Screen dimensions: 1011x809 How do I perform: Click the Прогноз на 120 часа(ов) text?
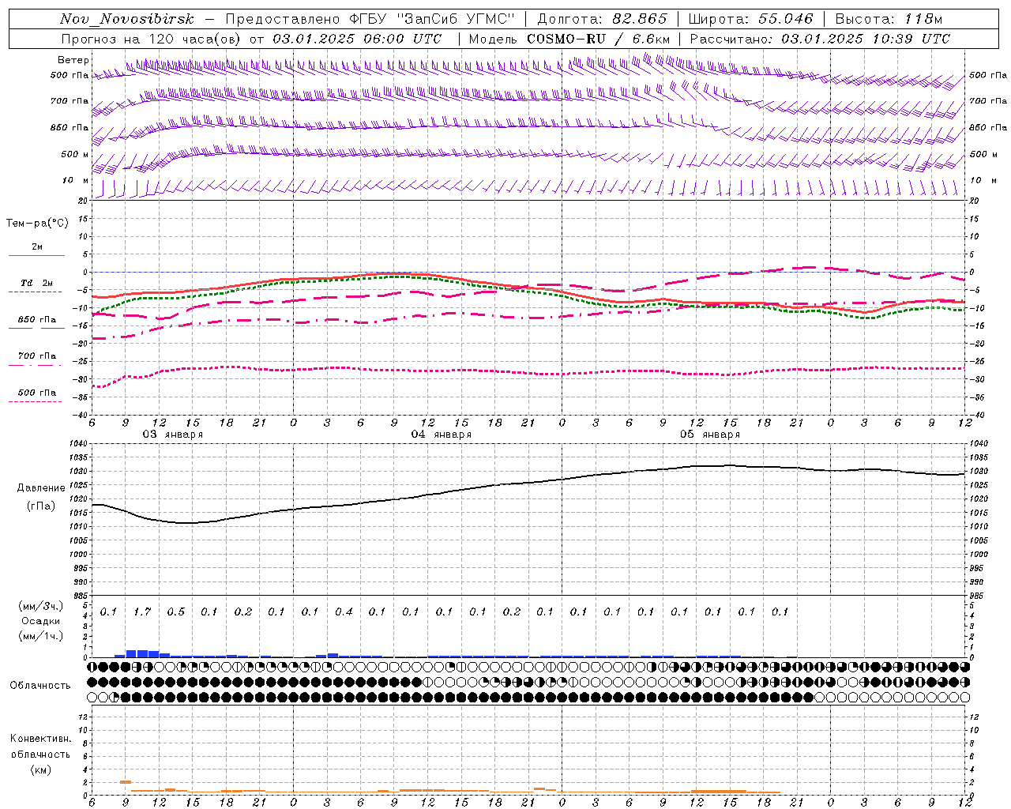click(152, 39)
